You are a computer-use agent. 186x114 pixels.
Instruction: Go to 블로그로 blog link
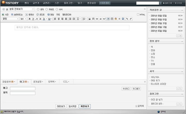167,3
